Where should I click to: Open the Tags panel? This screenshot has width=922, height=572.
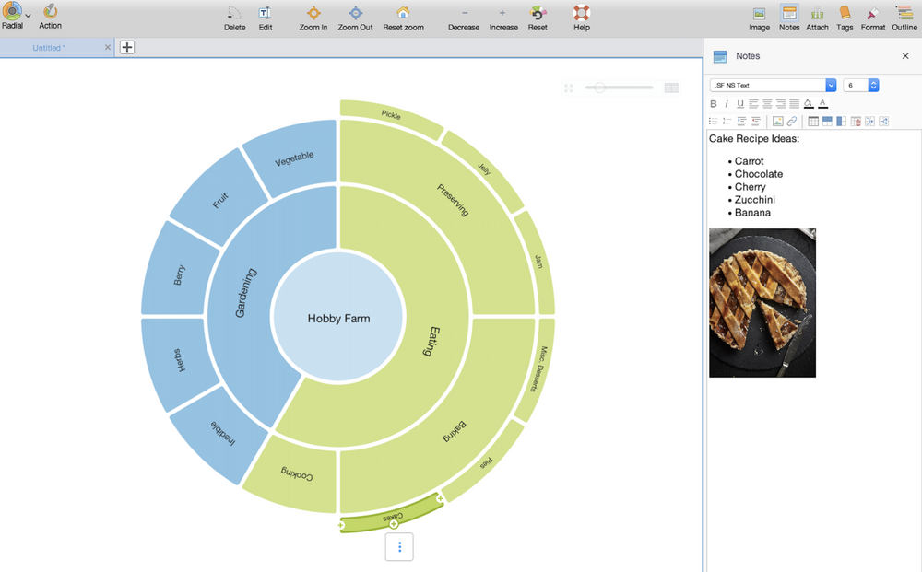click(x=845, y=14)
